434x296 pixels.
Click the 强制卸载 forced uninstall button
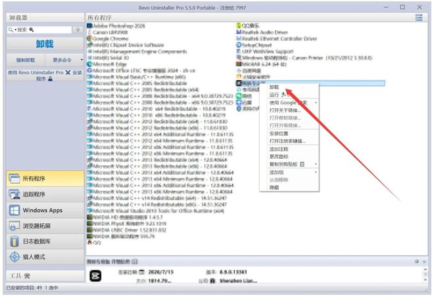[x=26, y=60]
